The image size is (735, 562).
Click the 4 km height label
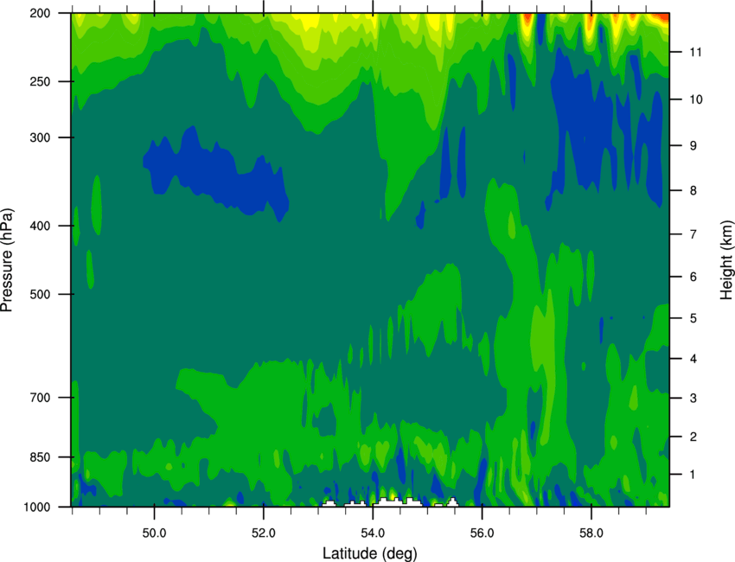tap(693, 359)
